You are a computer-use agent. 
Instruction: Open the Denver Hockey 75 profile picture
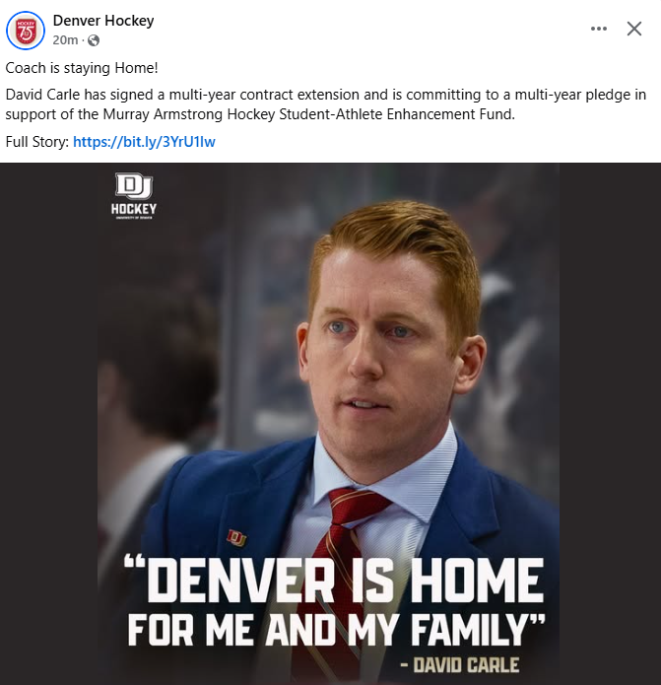pos(26,31)
